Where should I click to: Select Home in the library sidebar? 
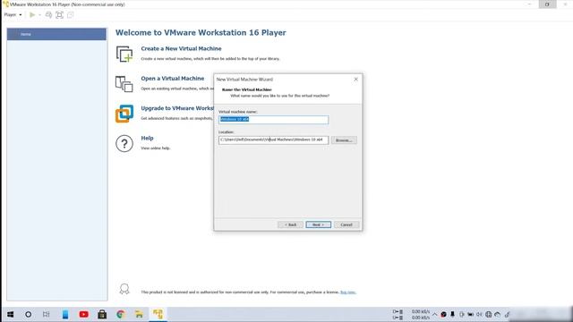tap(56, 34)
